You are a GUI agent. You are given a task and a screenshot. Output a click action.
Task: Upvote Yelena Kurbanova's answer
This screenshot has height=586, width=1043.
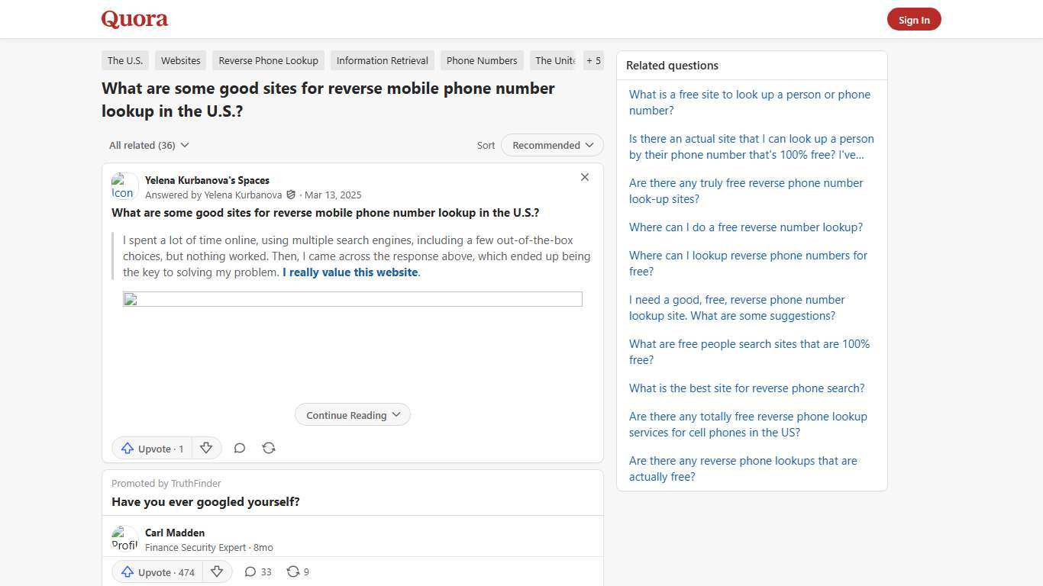pyautogui.click(x=152, y=448)
